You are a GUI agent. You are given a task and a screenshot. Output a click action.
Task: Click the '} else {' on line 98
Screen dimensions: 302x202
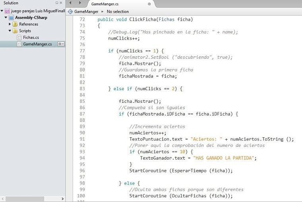click(129, 183)
